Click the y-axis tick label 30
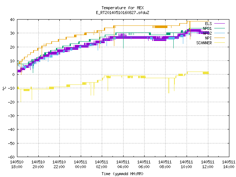Screen dimensions: 236x177 pyautogui.click(x=12, y=33)
